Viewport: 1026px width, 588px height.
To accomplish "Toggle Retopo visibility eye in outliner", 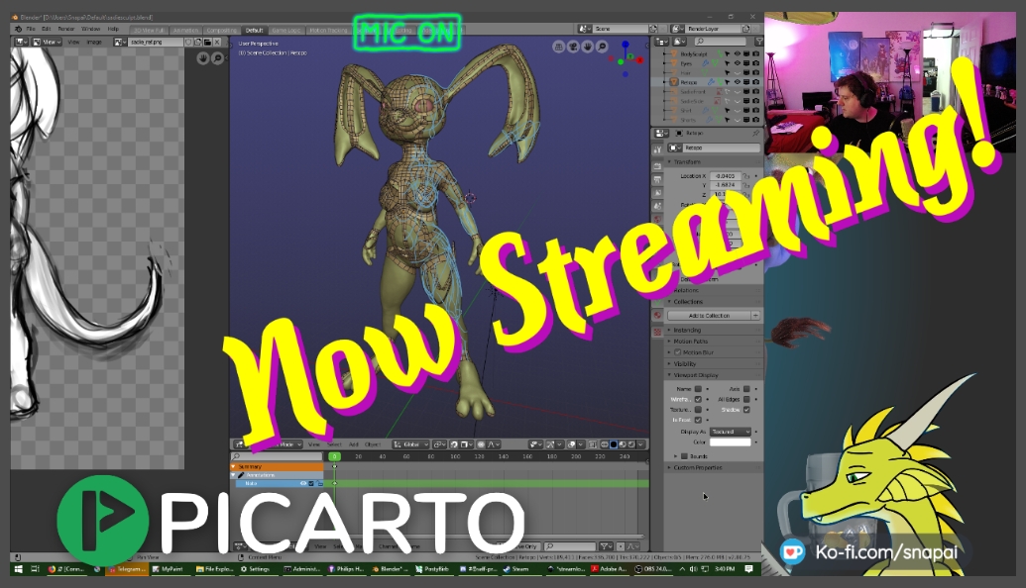I will pyautogui.click(x=737, y=82).
